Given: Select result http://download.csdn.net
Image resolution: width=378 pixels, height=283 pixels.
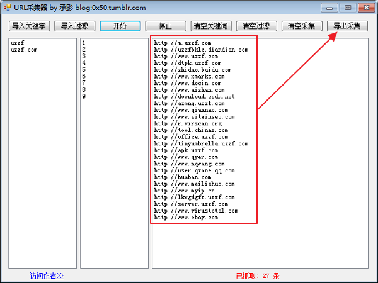Looking at the screenshot, I should tap(195, 96).
